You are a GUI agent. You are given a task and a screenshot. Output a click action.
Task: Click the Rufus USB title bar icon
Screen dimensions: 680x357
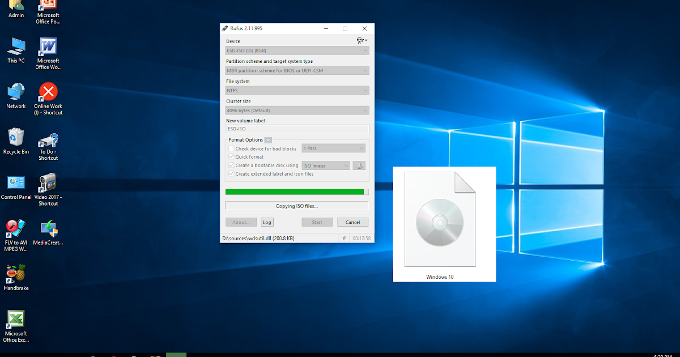tap(225, 28)
